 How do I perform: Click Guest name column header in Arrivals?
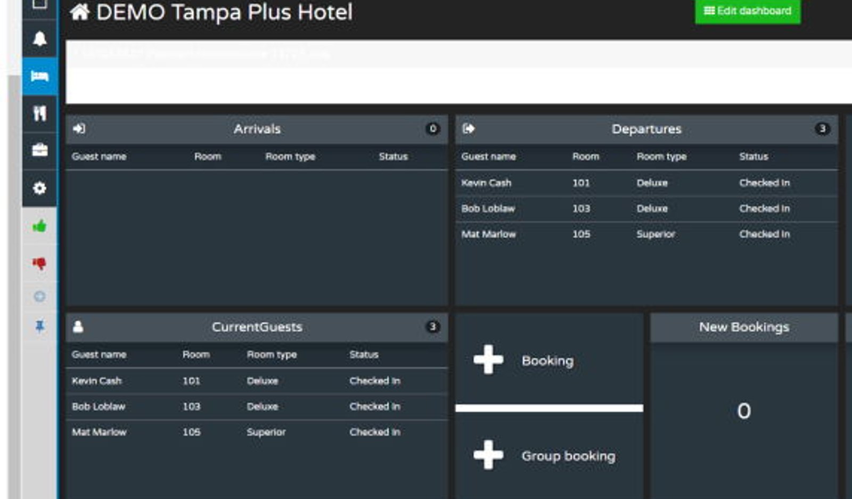pos(99,157)
